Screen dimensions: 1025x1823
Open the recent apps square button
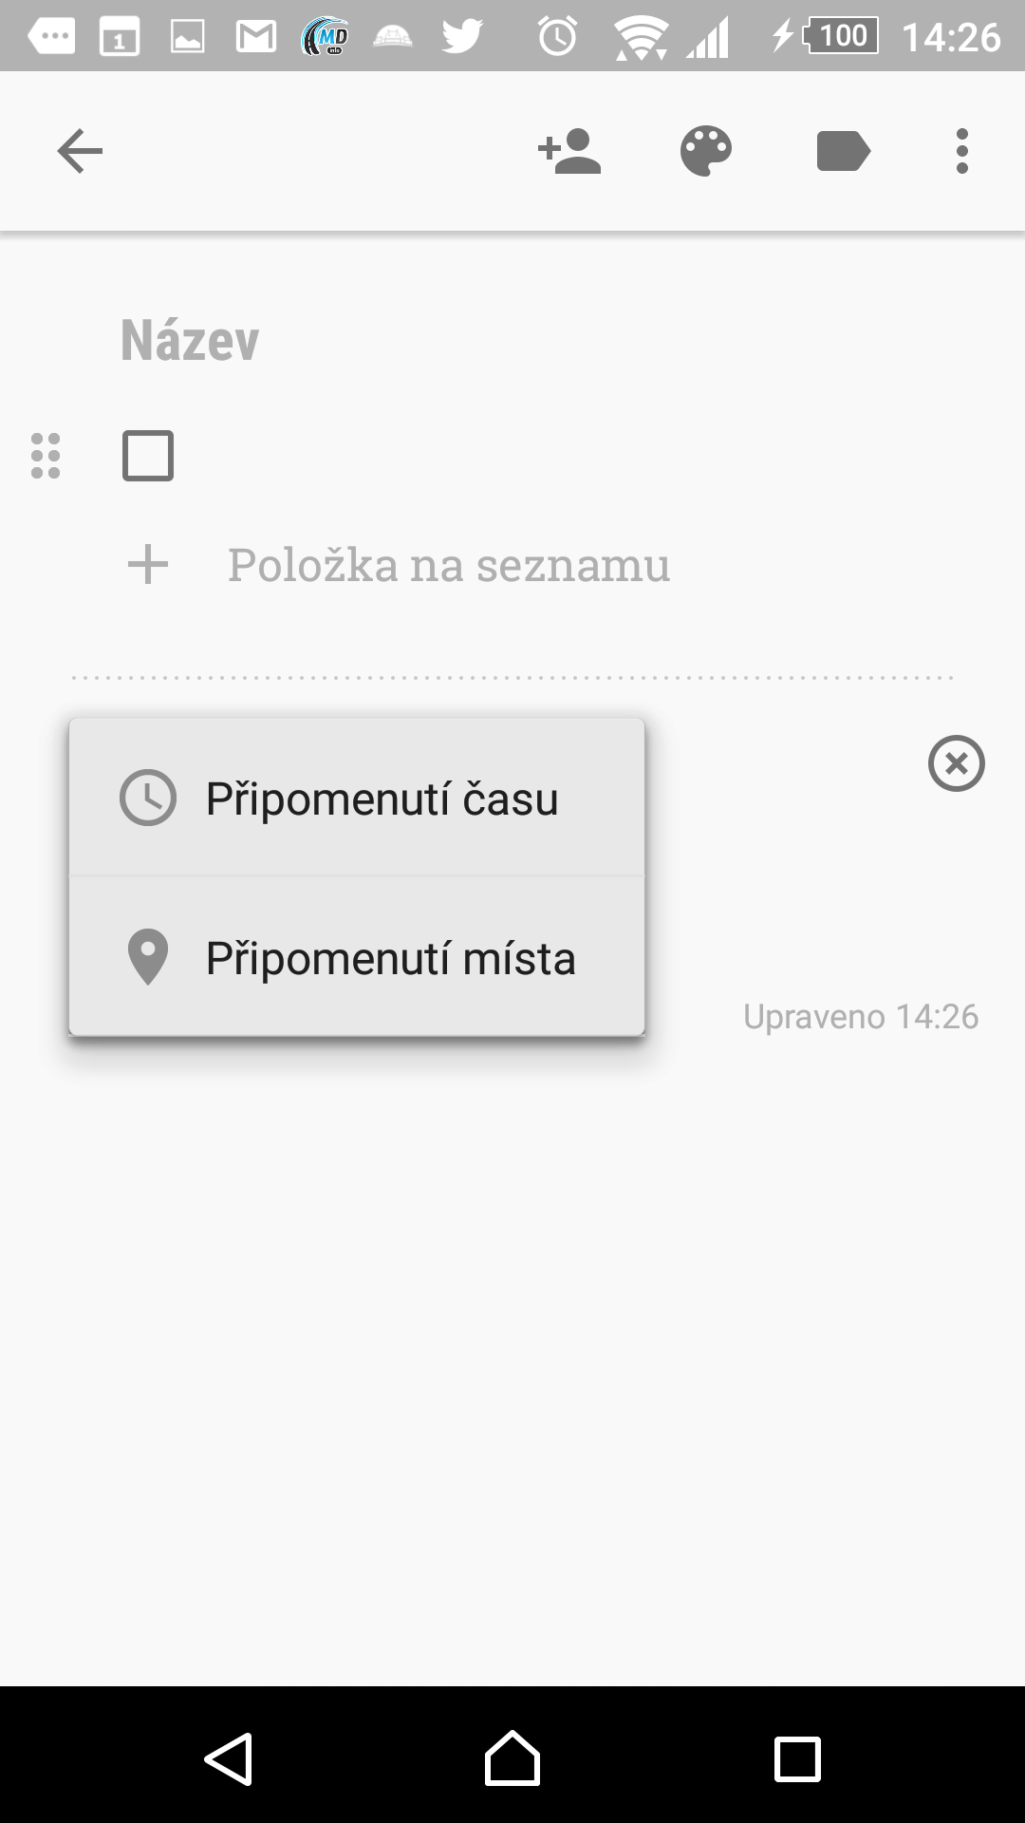click(x=797, y=1759)
